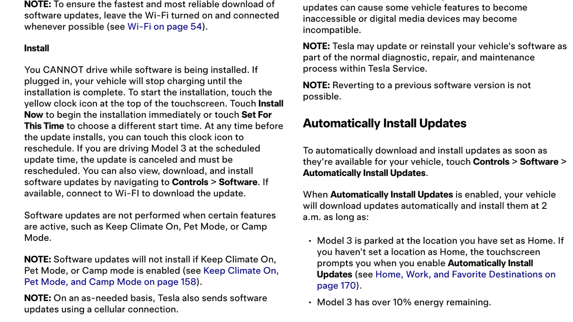573x322 pixels.
Task: Click 'Model 3 has over 10% energy remaining' bullet
Action: click(404, 302)
